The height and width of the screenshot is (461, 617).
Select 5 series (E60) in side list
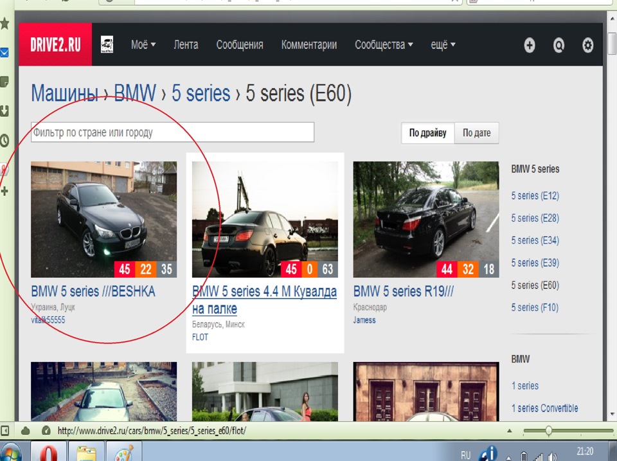(x=535, y=285)
